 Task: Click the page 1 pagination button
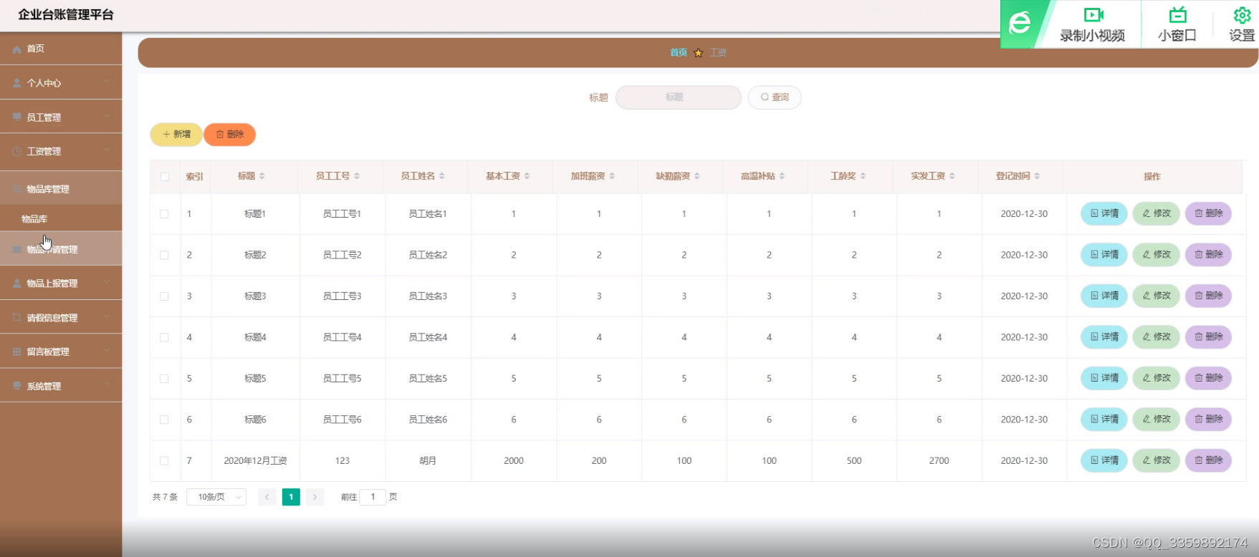(x=291, y=497)
